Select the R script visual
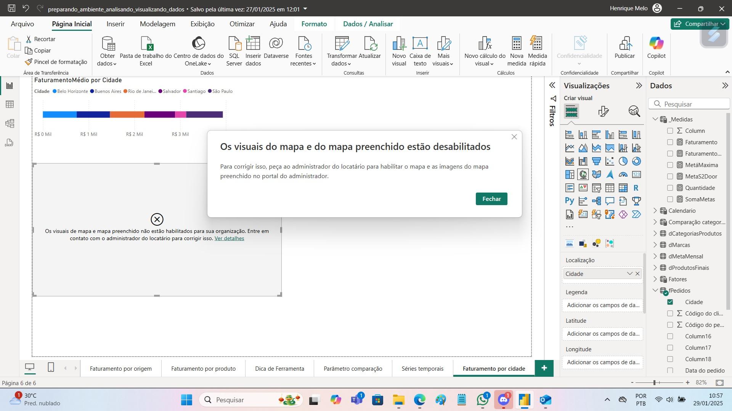Screen dimensions: 732x411 coord(636,188)
